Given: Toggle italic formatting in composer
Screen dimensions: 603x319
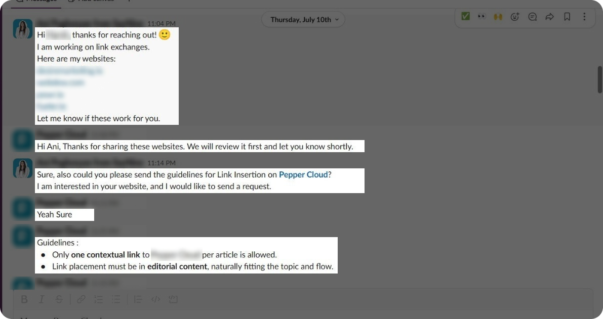Looking at the screenshot, I should coord(42,299).
